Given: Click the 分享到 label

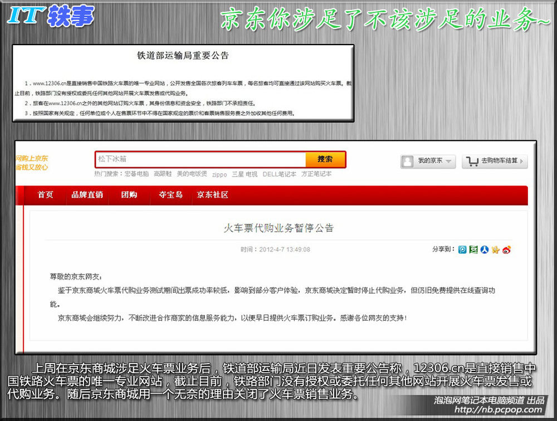Looking at the screenshot, I should click(443, 249).
